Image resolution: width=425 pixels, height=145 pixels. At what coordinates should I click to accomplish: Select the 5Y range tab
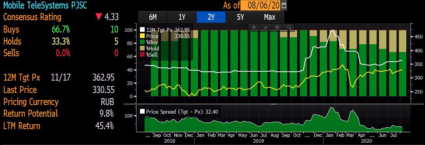pyautogui.click(x=241, y=17)
